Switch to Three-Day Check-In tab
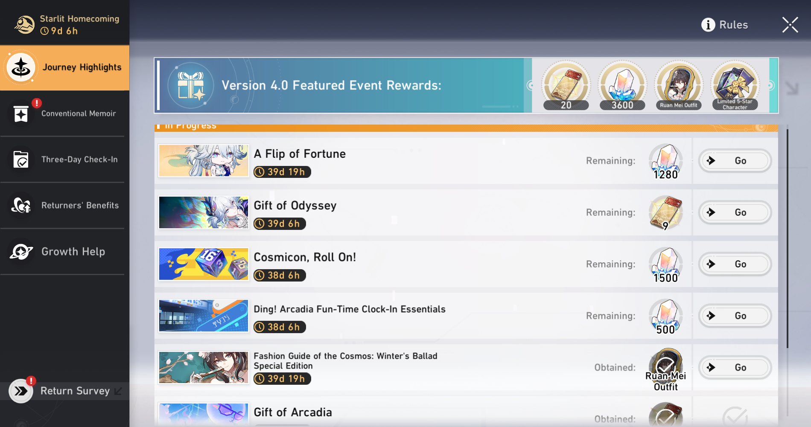This screenshot has width=811, height=427. (64, 160)
